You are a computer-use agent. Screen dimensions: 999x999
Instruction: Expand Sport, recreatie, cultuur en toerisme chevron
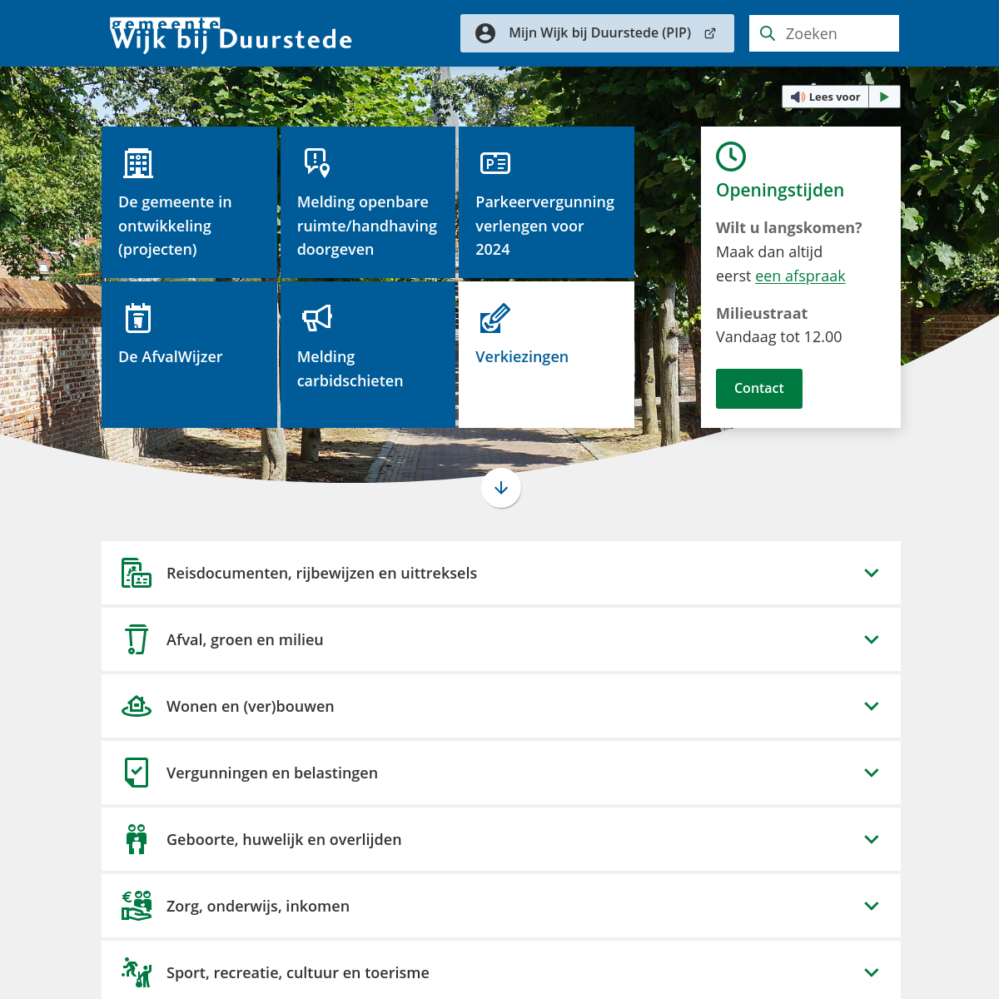tap(872, 972)
